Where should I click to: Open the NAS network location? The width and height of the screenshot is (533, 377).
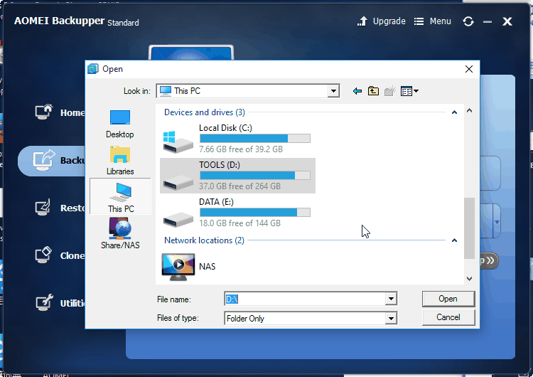pyautogui.click(x=189, y=267)
